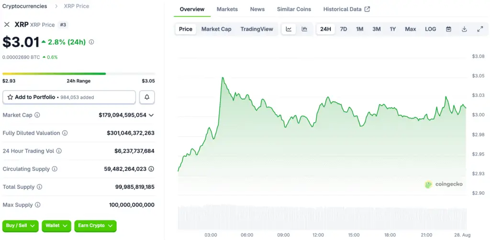This screenshot has width=490, height=240.
Task: Open the Earn Crypto dropdown
Action: 95,226
